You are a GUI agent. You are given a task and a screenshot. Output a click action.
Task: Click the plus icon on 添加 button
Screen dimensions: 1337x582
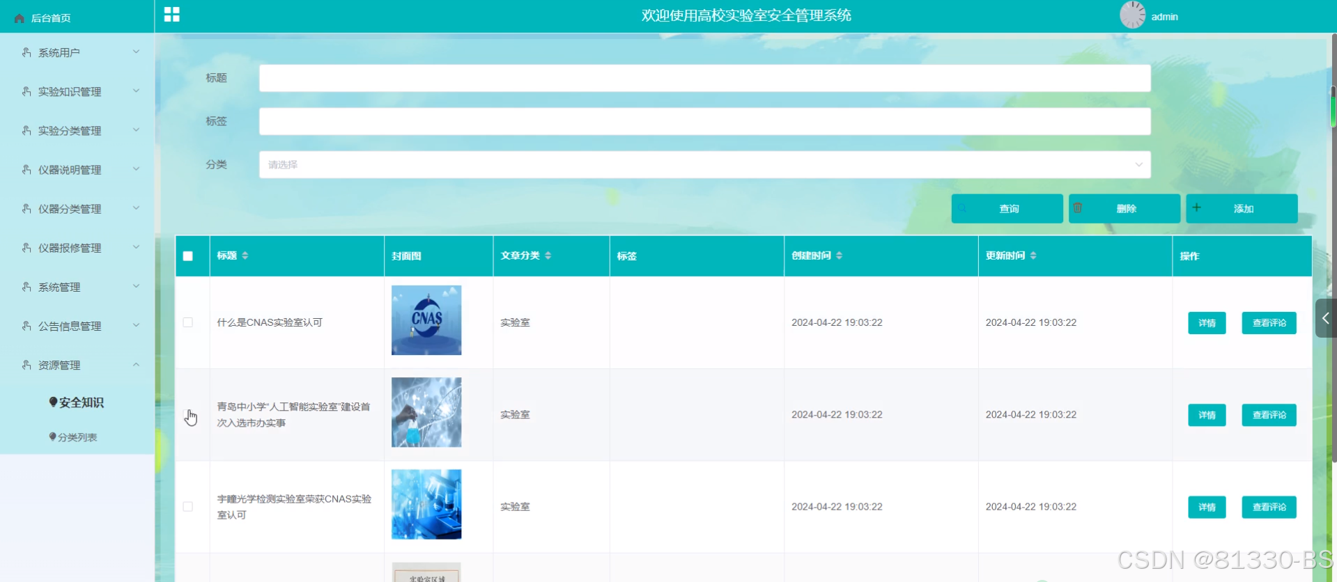[x=1196, y=207]
